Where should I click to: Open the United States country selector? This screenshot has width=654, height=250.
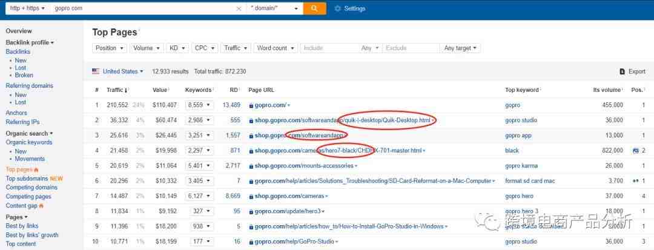pyautogui.click(x=123, y=71)
